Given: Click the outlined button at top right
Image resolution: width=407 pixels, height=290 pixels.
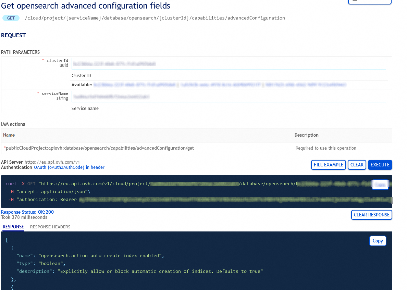Looking at the screenshot, I should click(x=370, y=2).
